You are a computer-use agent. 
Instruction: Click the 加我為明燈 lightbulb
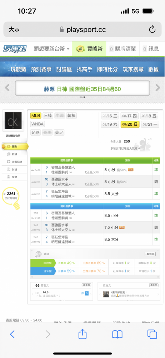pyautogui.click(x=11, y=198)
